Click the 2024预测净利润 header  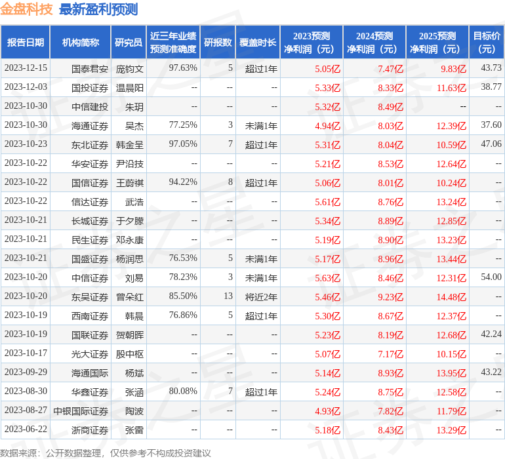374,42
